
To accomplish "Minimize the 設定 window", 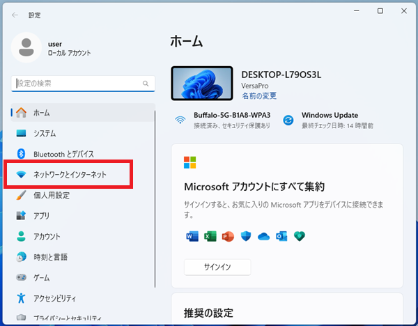I will [x=357, y=11].
